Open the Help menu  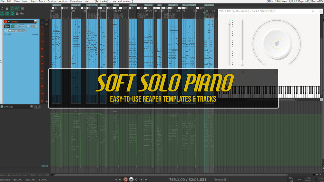point(87,1)
